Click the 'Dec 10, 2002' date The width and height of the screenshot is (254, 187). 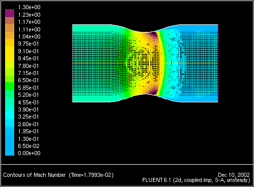234,175
